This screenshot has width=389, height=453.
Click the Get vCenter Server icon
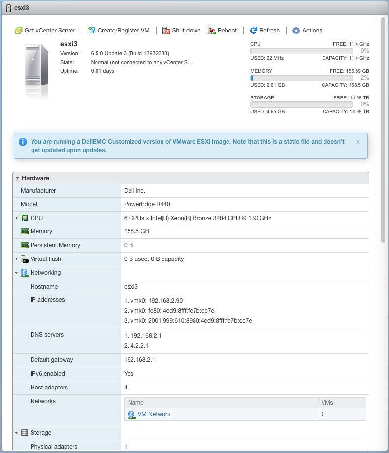(19, 31)
